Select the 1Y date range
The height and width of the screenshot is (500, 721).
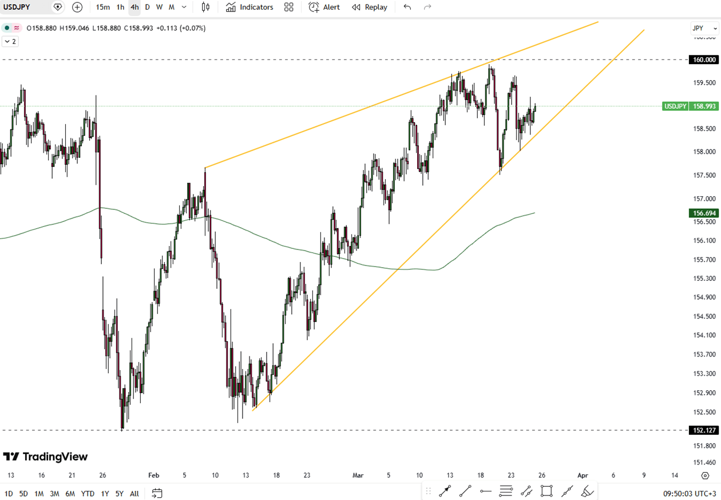point(105,494)
